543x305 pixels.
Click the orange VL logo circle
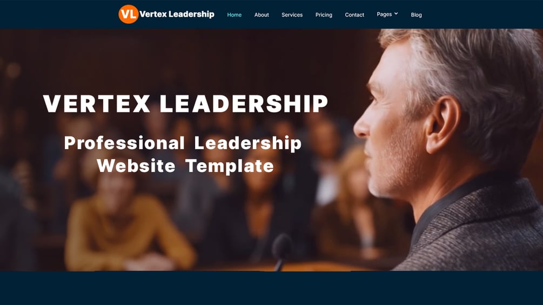(x=129, y=14)
